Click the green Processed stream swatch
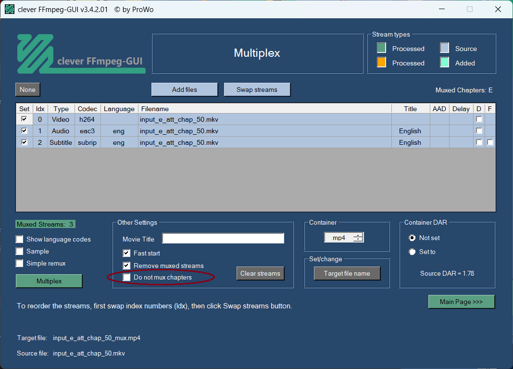Image resolution: width=513 pixels, height=369 pixels. point(382,48)
